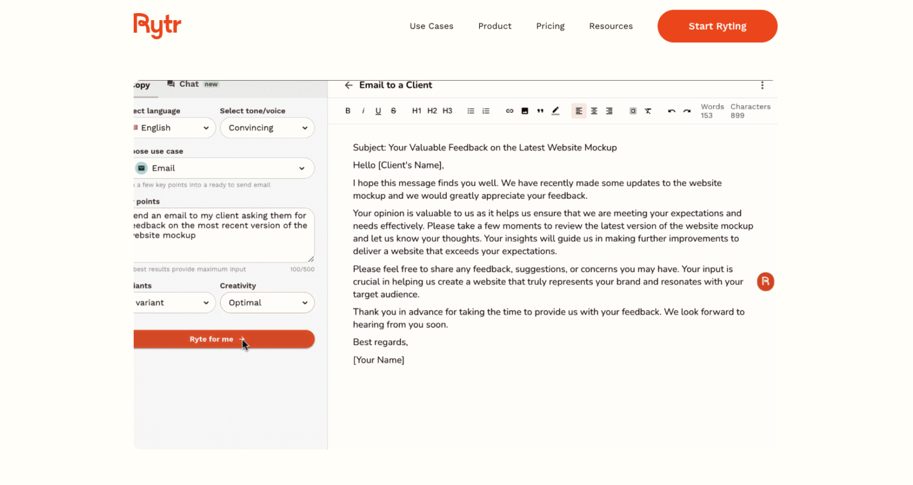Screen dimensions: 913x485
Task: Clear formatting from the text
Action: click(x=648, y=110)
